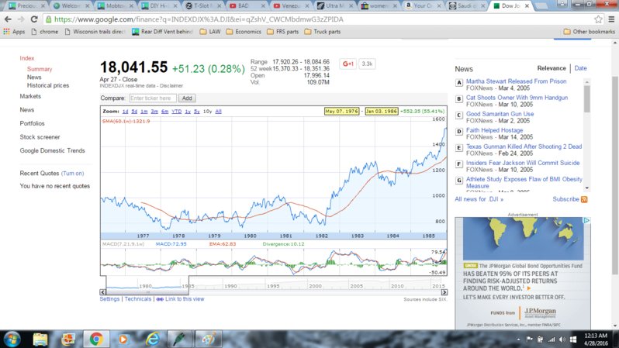Viewport: 619px width, 348px height.
Task: Click news marker A icon
Action: click(x=458, y=82)
